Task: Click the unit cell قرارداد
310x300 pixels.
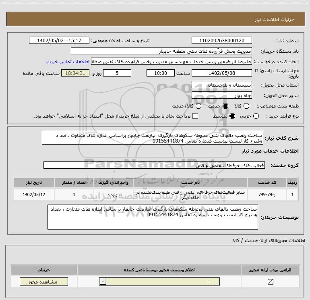Action: pos(113,194)
